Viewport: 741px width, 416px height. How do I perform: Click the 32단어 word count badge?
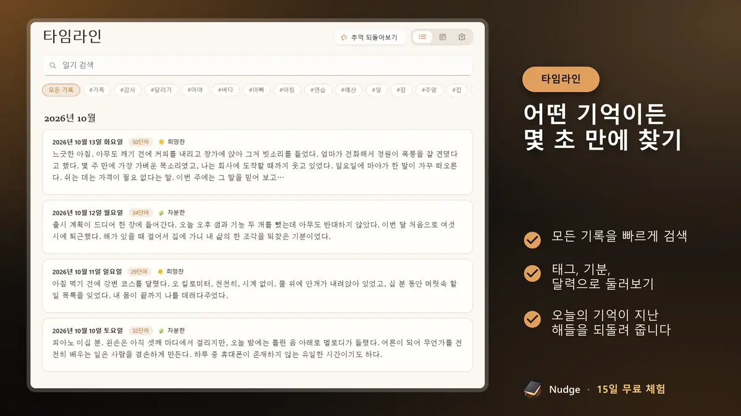click(140, 331)
